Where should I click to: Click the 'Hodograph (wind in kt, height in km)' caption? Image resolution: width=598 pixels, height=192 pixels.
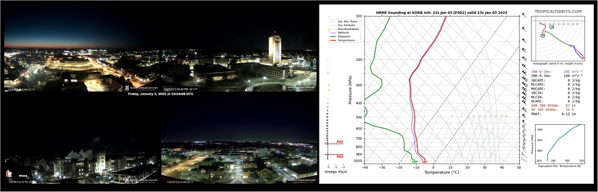point(558,64)
